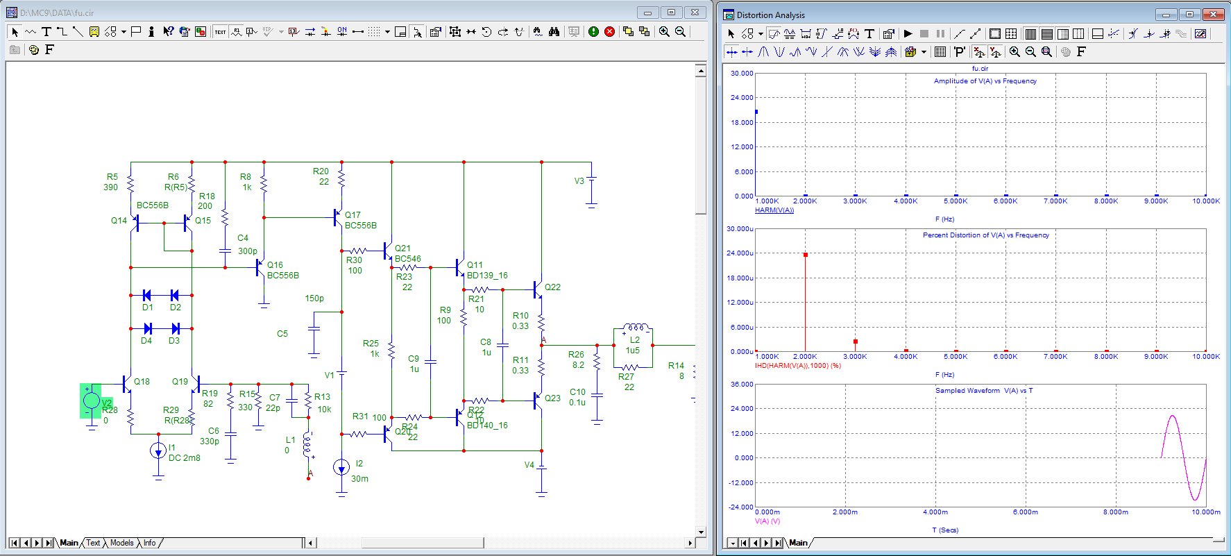Switch to the Text tab
The image size is (1231, 556).
[x=93, y=543]
